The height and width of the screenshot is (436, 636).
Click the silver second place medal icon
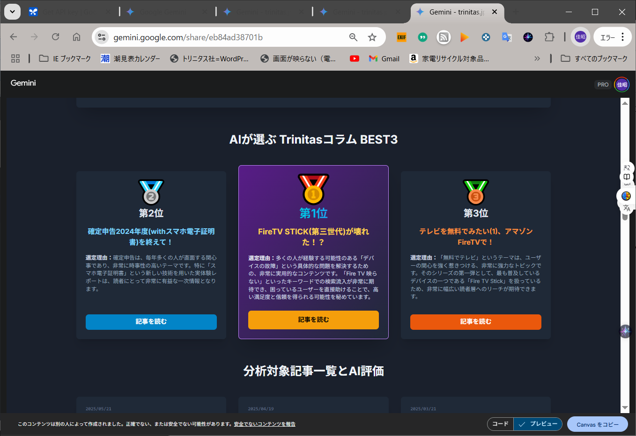click(x=151, y=192)
